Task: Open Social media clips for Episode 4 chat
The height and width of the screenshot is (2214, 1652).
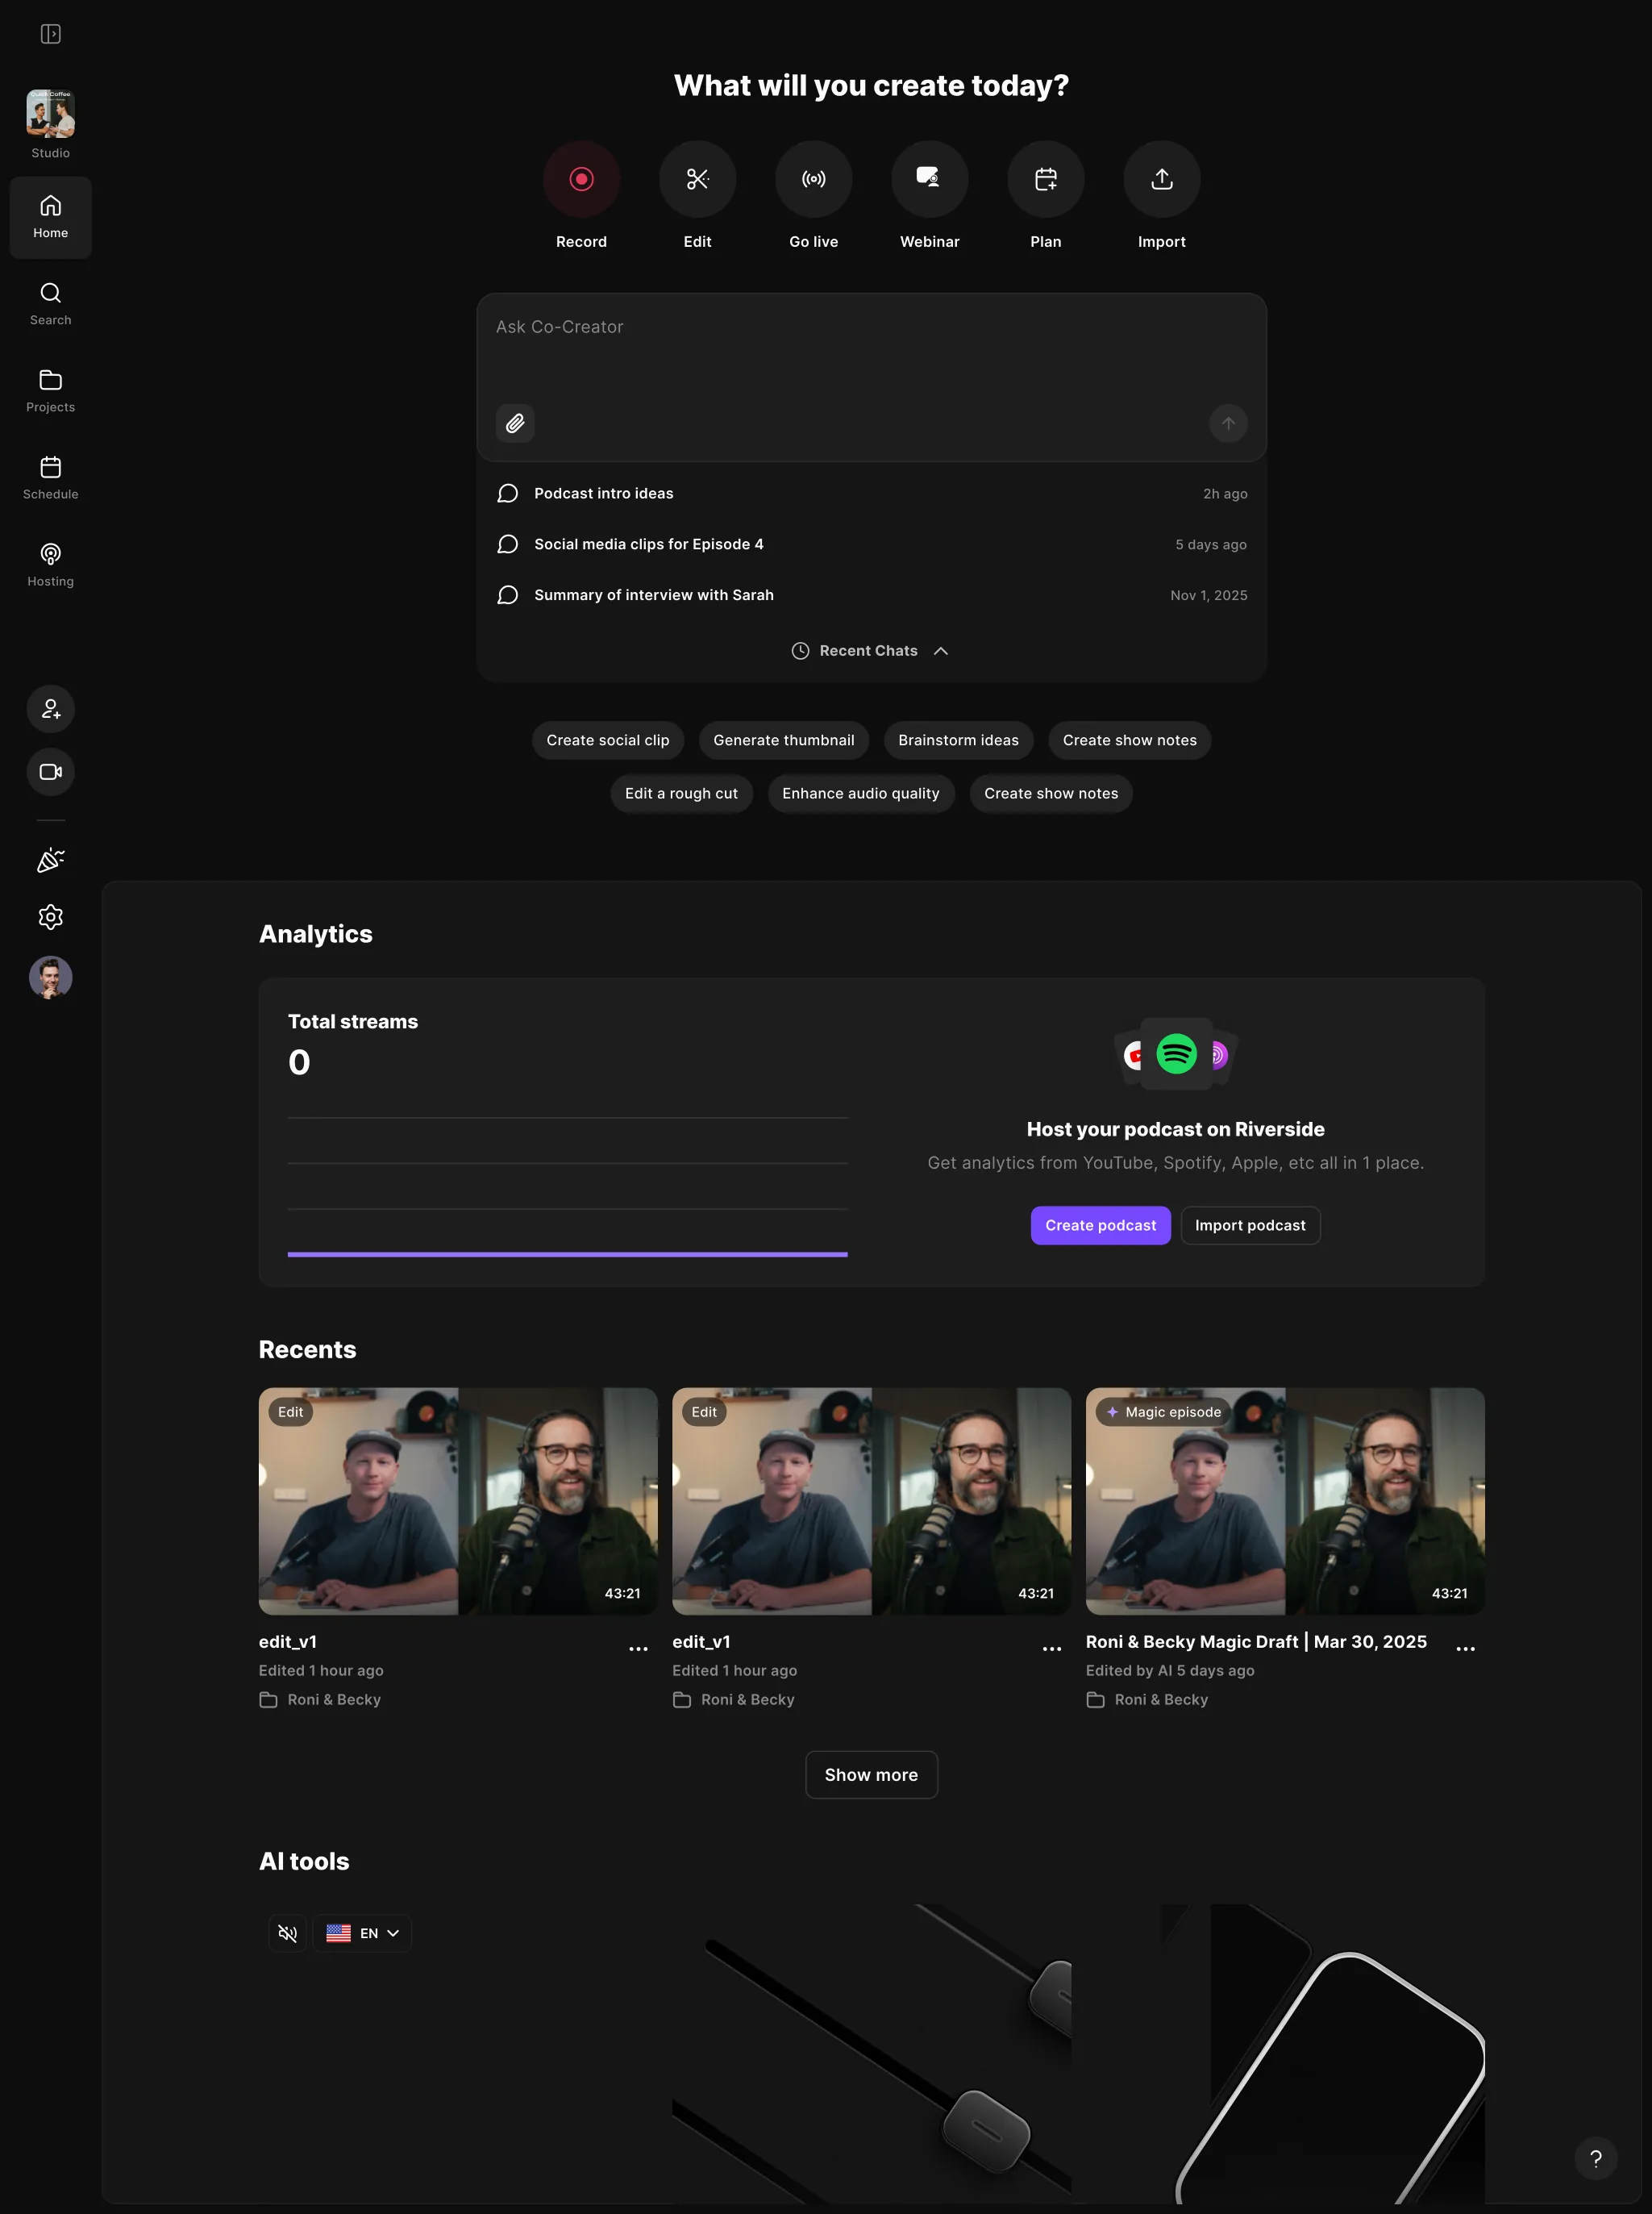Action: [871, 544]
